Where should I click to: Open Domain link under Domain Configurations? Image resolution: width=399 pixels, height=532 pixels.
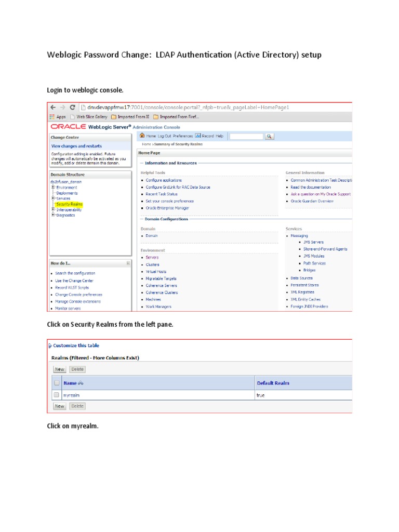[152, 235]
